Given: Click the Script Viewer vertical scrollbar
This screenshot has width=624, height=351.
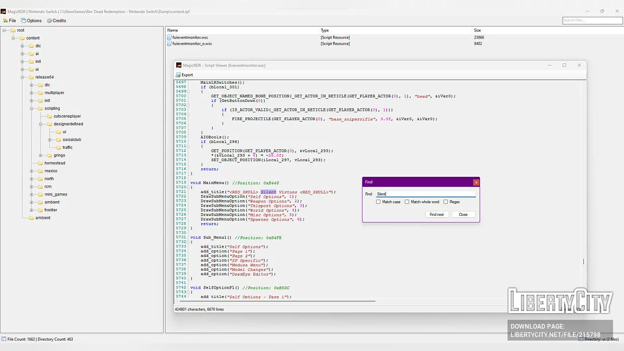Looking at the screenshot, I should [583, 262].
